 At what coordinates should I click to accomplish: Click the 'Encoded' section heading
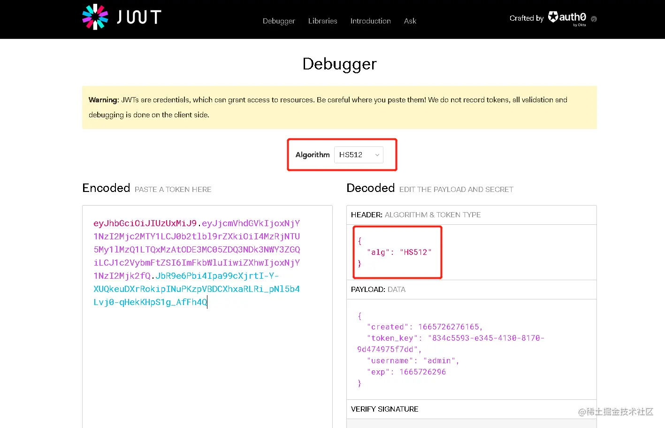106,188
